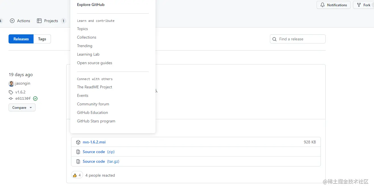374x190 pixels.
Task: Open jasongin's profile link
Action: coord(23,83)
